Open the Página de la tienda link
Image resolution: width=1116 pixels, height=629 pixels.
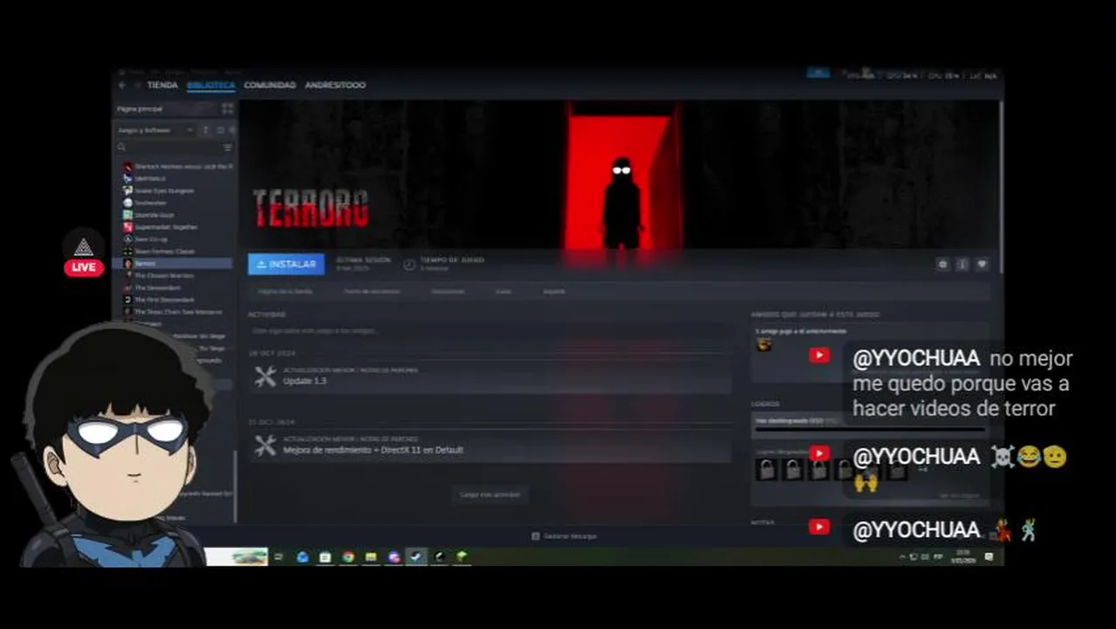[x=285, y=292]
